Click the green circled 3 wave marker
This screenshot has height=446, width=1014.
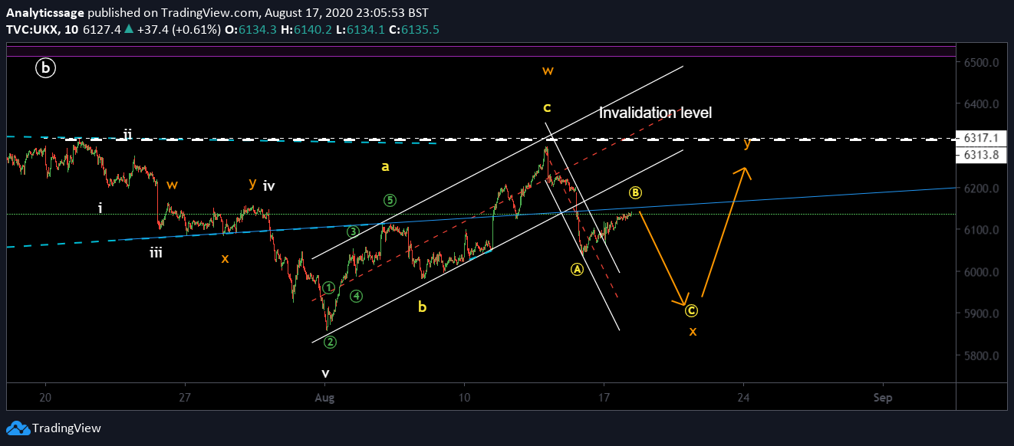coord(353,231)
